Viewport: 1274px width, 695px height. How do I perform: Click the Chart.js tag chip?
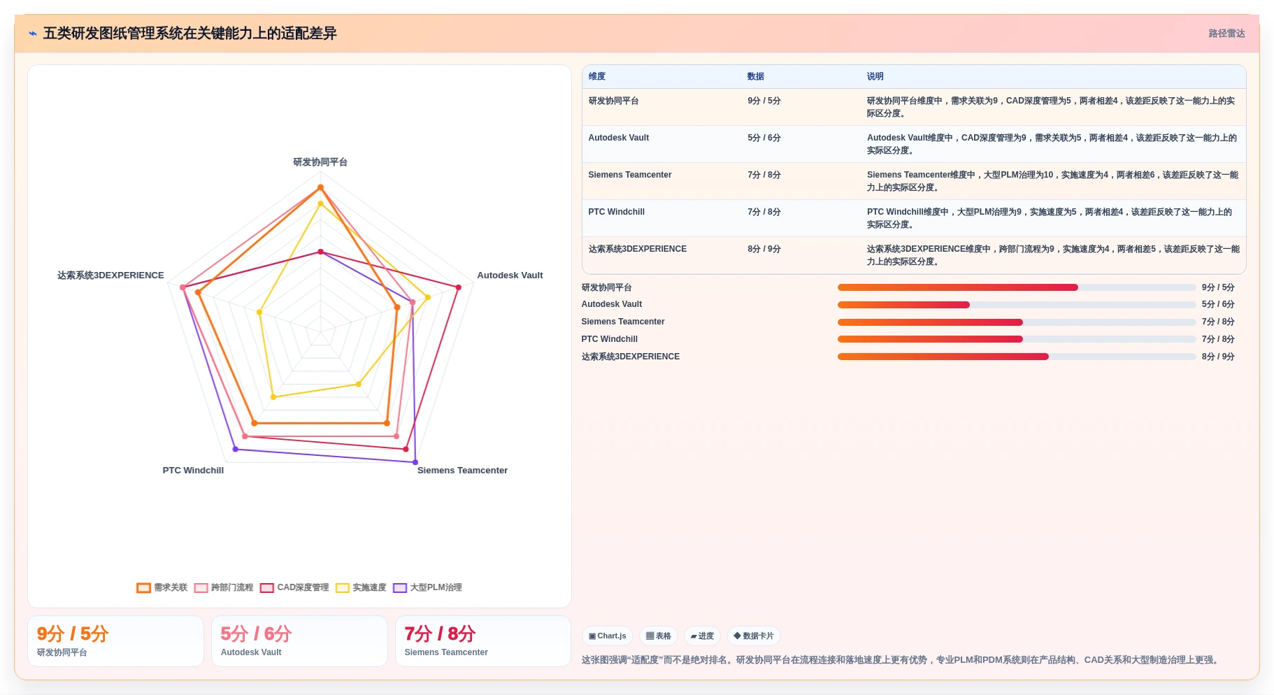pos(608,636)
